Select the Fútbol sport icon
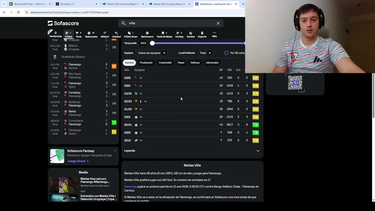Screen dimensions: 375x211 click(x=68, y=35)
